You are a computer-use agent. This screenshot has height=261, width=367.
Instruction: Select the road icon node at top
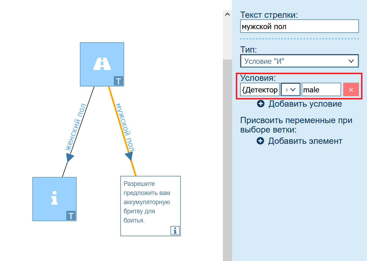102,64
